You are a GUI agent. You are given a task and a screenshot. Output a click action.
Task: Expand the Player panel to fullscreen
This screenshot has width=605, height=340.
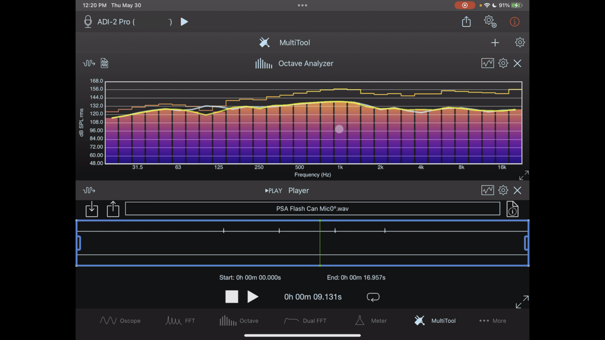522,302
